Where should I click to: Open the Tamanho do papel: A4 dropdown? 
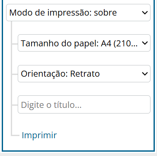click(84, 43)
